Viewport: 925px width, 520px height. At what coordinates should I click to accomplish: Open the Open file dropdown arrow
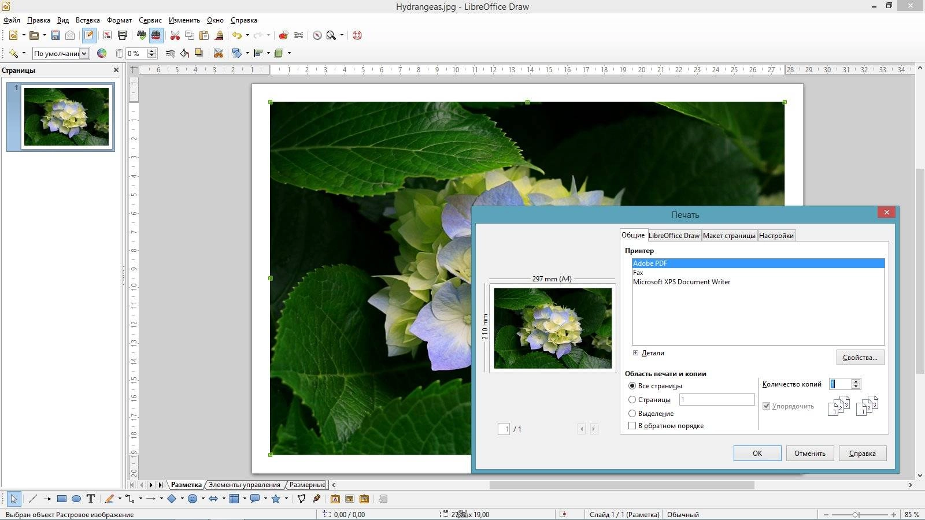[x=45, y=35]
